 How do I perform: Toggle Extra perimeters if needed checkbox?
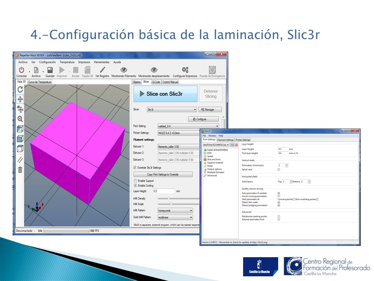pos(279,193)
